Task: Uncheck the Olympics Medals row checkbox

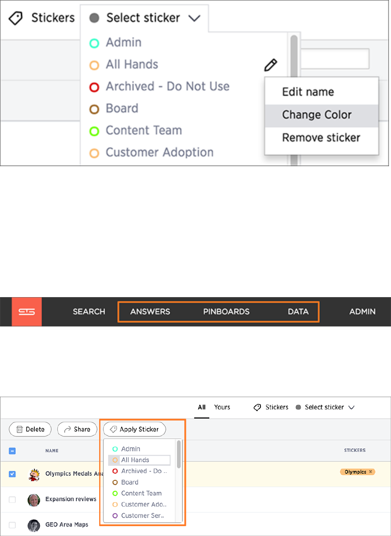Action: [x=12, y=474]
